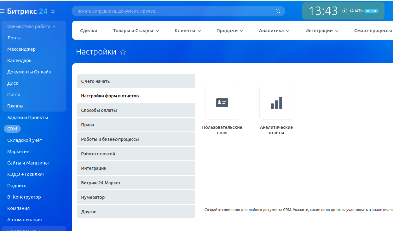393x231 pixels.
Task: Focus the employee and document search field
Action: pos(173,11)
